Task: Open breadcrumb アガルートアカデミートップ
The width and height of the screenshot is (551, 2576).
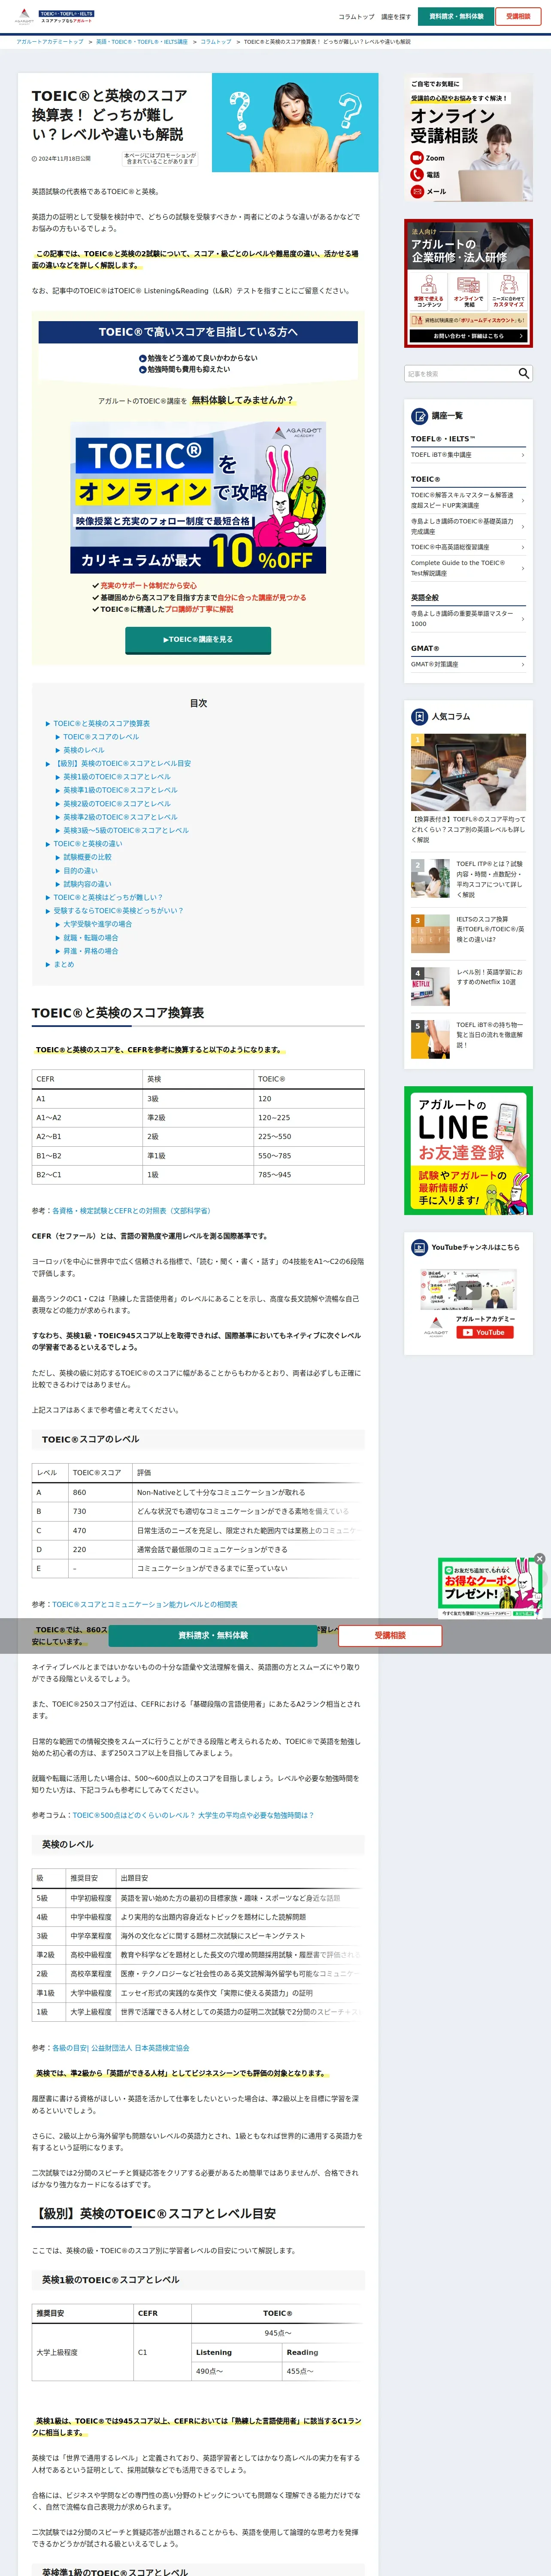Action: point(50,42)
